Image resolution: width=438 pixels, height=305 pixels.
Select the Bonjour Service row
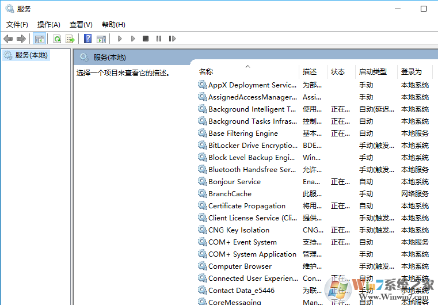[x=234, y=181]
